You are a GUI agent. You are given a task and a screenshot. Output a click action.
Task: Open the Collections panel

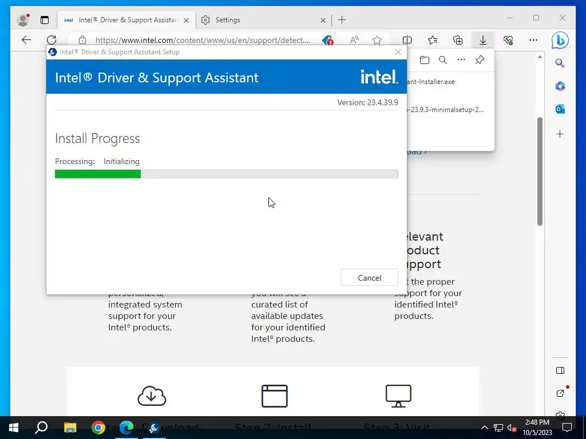pyautogui.click(x=458, y=40)
